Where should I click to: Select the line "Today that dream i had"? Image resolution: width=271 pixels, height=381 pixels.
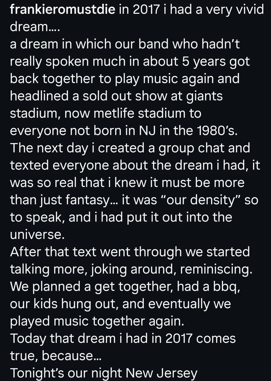click(123, 338)
